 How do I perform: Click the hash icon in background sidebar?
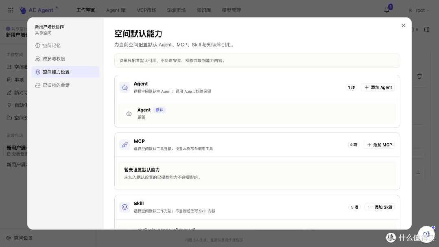click(x=9, y=67)
